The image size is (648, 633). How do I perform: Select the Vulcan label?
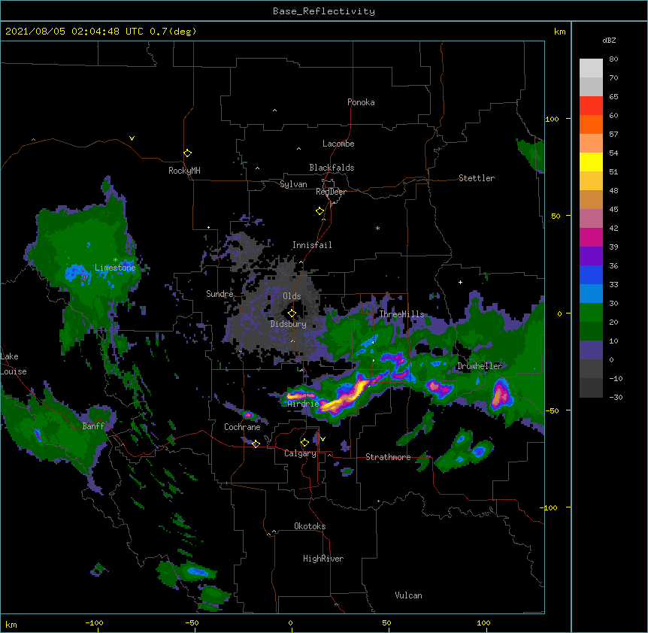408,595
